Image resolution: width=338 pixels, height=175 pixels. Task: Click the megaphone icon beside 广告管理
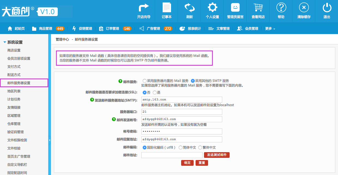[x=142, y=28]
